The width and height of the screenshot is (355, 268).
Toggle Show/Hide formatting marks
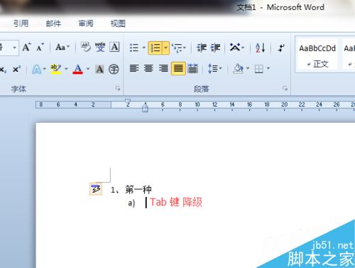[281, 48]
